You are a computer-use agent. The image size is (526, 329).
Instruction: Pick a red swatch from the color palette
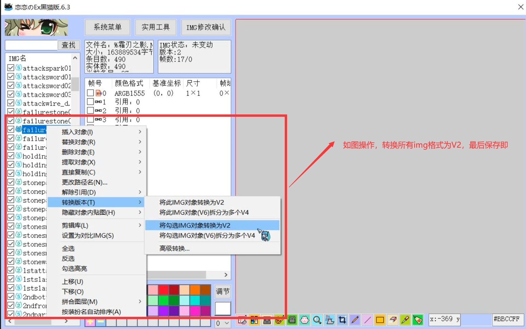(x=163, y=290)
